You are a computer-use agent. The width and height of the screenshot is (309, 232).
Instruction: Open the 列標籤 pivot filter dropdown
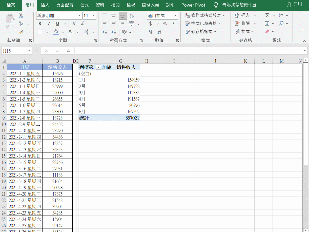[x=98, y=67]
